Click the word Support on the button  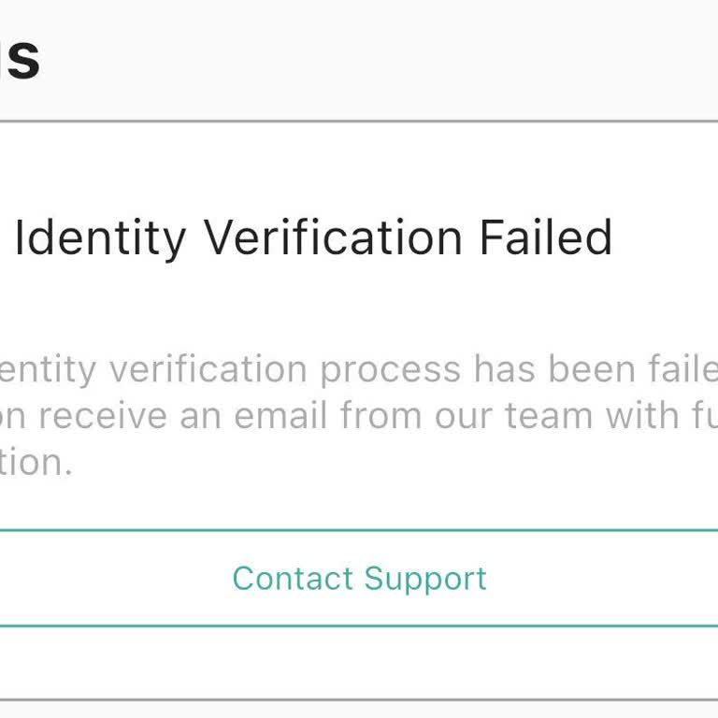tap(425, 578)
